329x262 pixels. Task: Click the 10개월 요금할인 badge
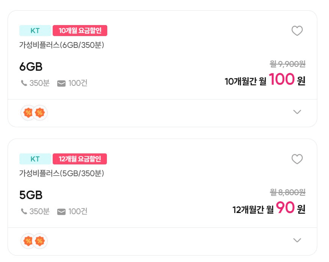tap(80, 31)
